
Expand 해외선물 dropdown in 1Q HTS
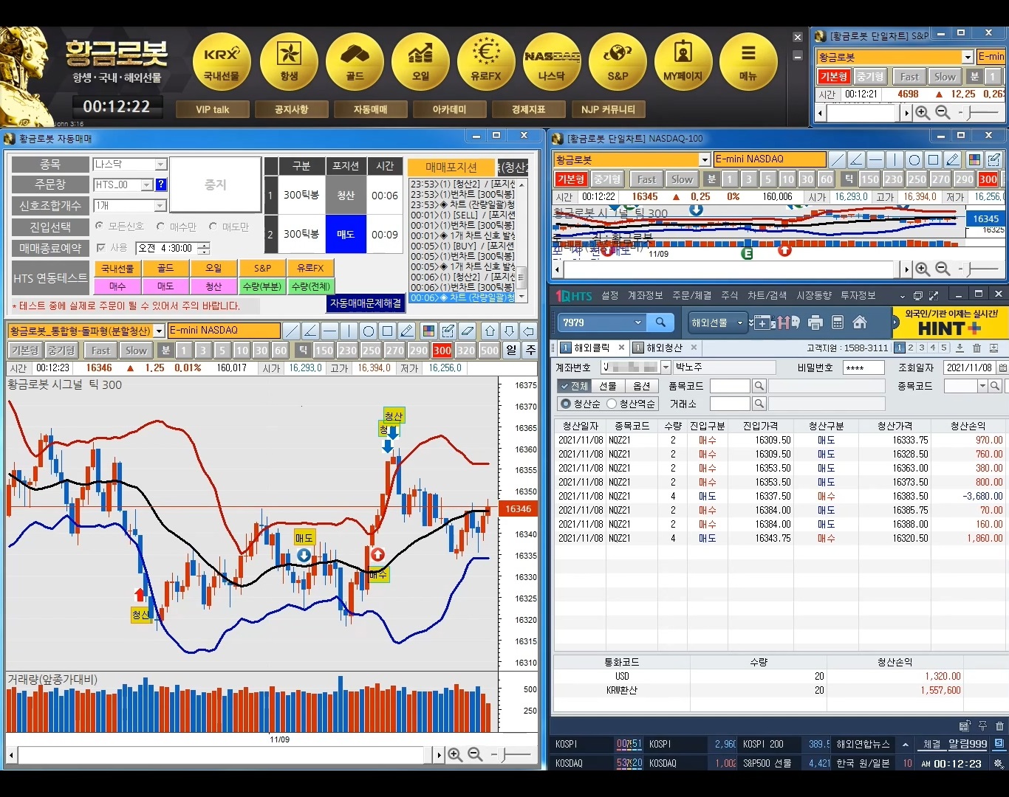739,322
